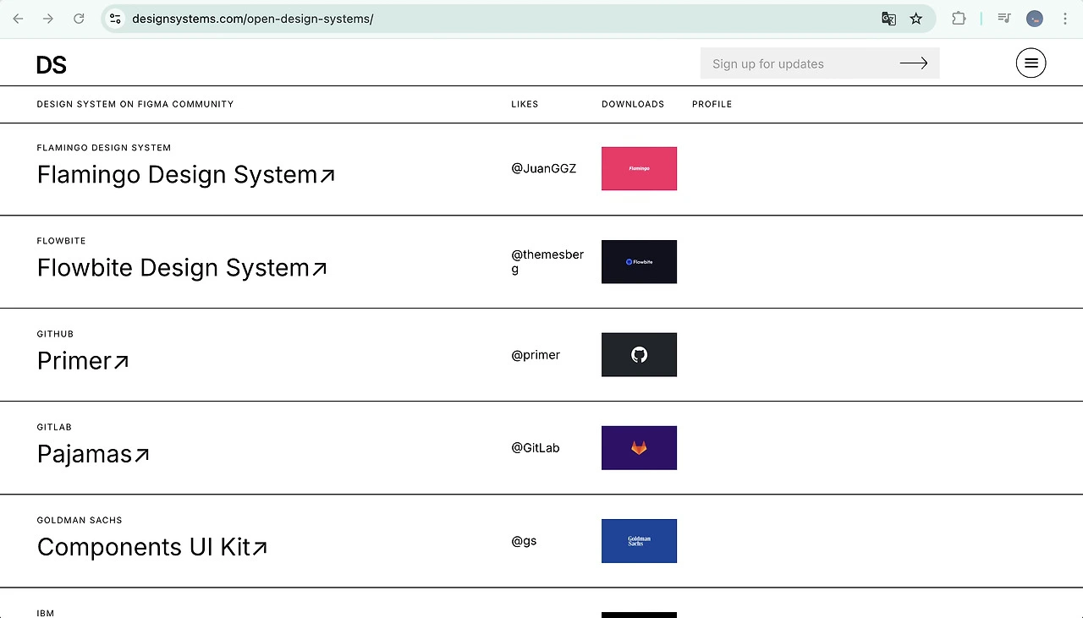Screen dimensions: 1083x618
Task: Open the Flamingo pink thumbnail
Action: click(639, 168)
